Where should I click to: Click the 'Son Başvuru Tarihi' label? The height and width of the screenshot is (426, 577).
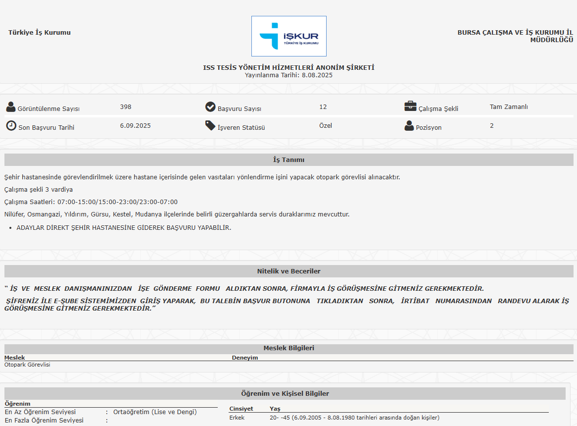[47, 127]
